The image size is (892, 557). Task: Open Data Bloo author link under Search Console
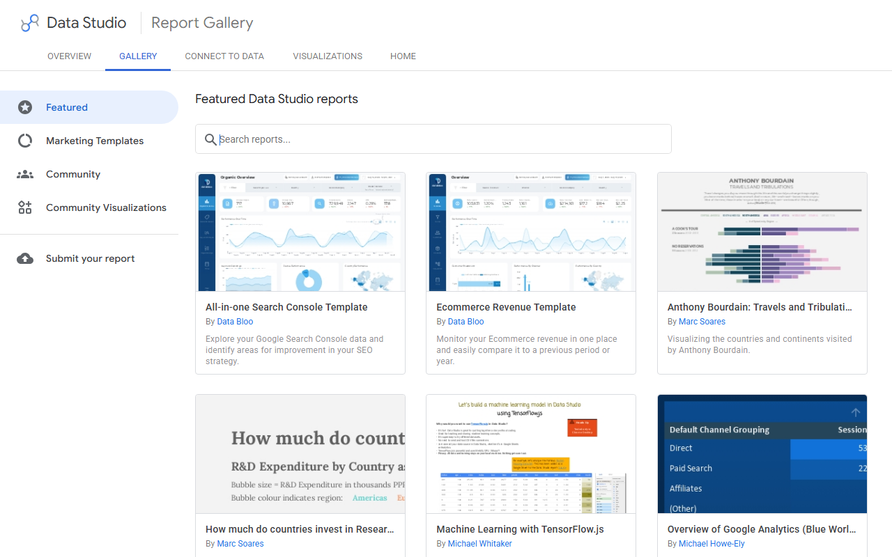pyautogui.click(x=235, y=322)
